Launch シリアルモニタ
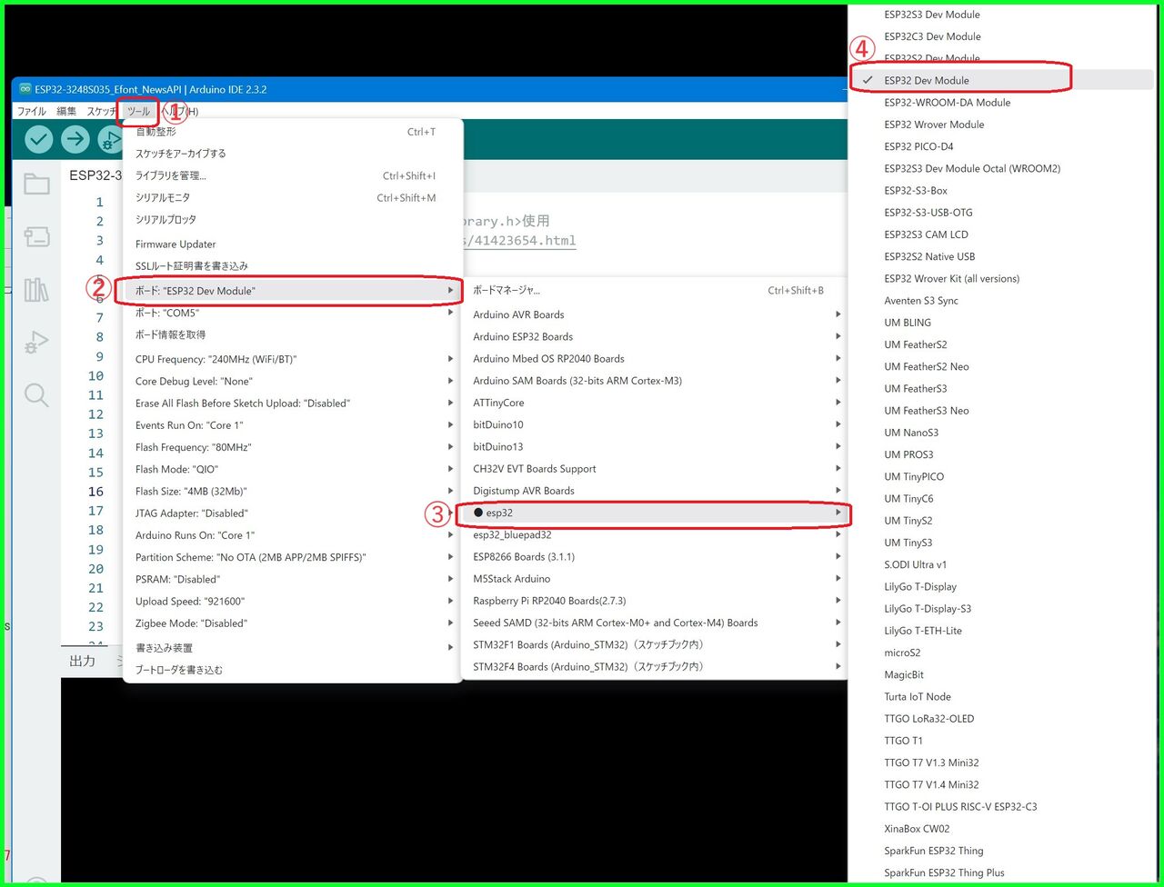 [293, 197]
